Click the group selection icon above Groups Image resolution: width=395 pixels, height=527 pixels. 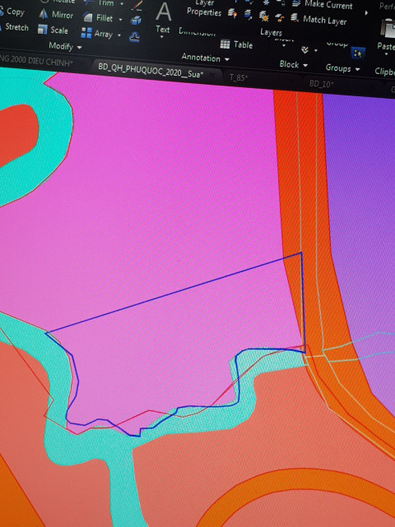tap(358, 54)
